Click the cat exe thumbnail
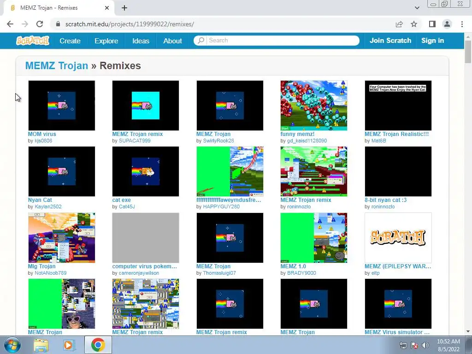The height and width of the screenshot is (354, 472). (x=145, y=171)
